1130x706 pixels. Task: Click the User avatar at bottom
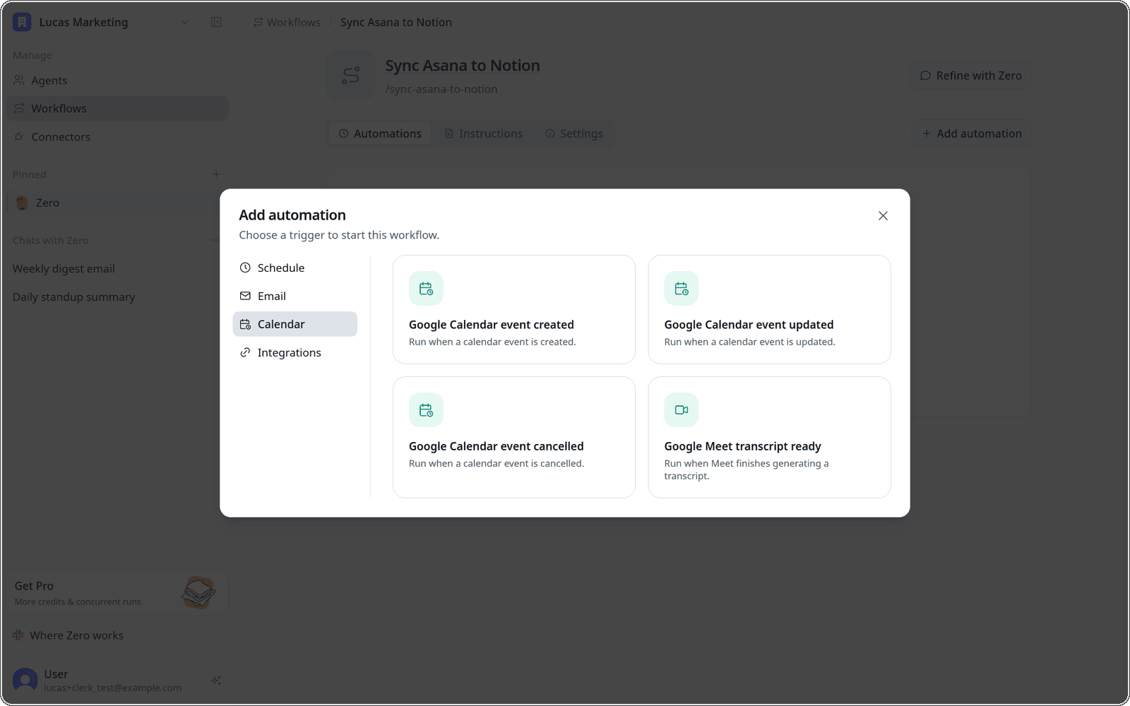(x=25, y=681)
